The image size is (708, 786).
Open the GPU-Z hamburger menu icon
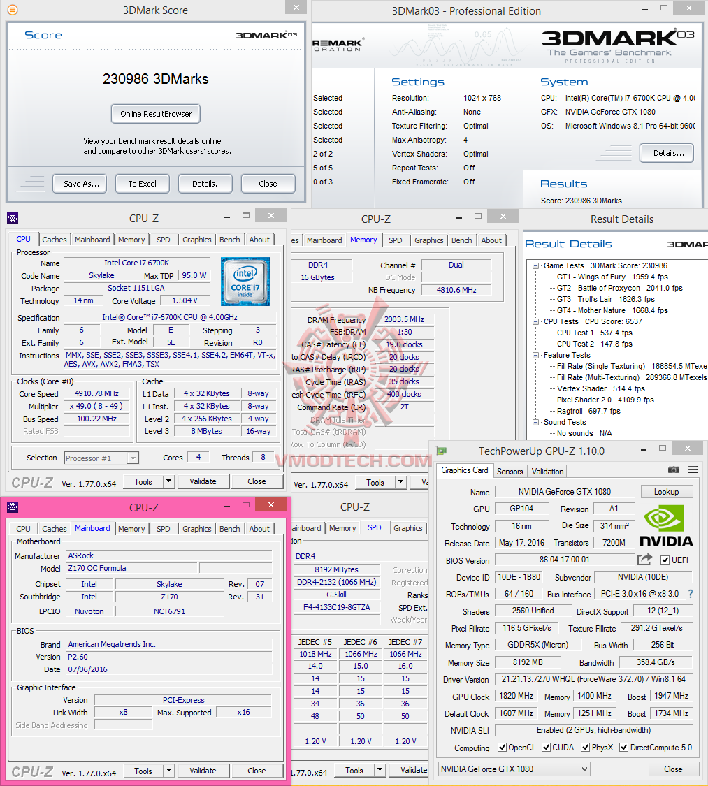coord(693,470)
